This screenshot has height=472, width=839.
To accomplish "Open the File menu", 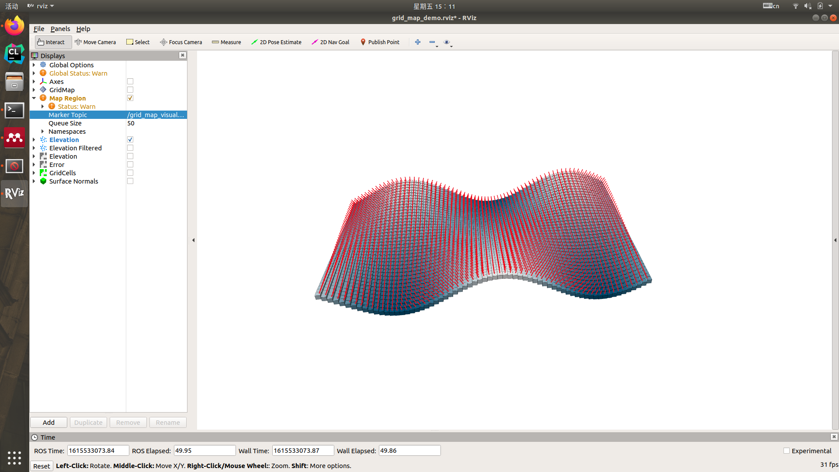I will click(39, 29).
